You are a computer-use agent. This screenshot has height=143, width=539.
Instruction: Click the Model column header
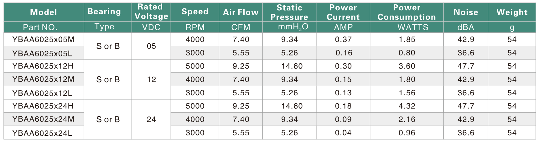(x=44, y=12)
